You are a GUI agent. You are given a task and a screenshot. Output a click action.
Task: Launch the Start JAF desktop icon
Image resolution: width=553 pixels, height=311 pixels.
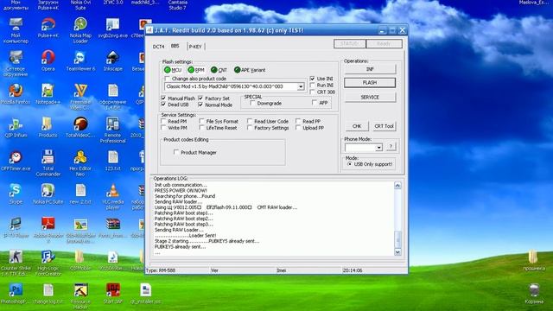112,290
